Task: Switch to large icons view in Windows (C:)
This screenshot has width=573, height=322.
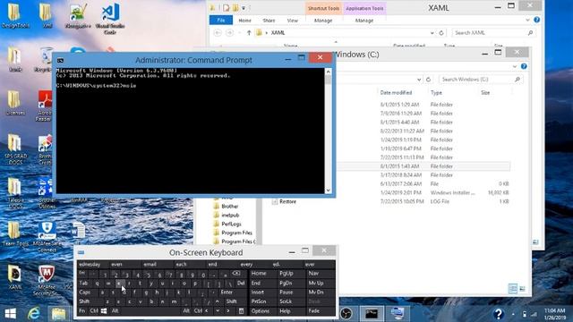Action: [522, 289]
